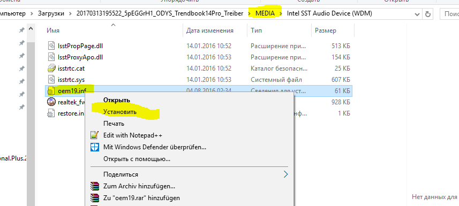Screen dimensions: 459x206
Task: Go to MEDIA folder breadcrumb
Action: (x=265, y=13)
